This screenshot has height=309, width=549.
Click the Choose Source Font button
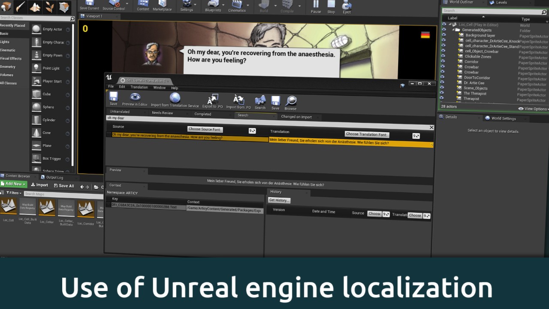coord(205,129)
